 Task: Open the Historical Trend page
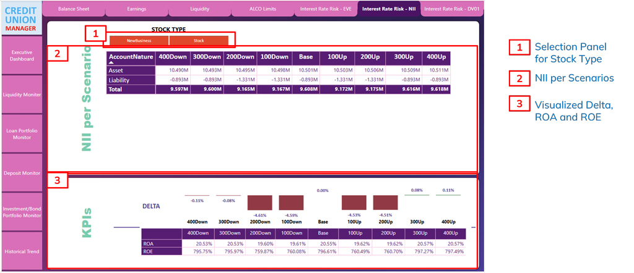pos(22,251)
